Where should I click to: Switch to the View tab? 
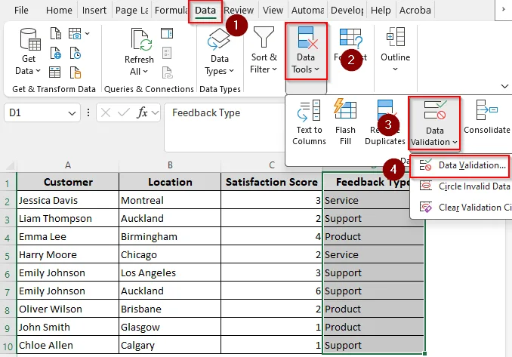273,11
